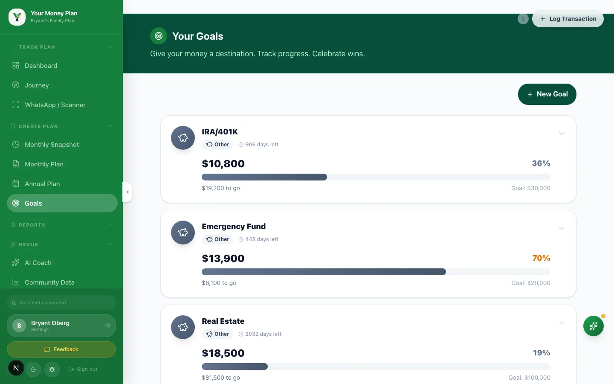Click the Your Money Plan logo icon
Viewport: 614px width, 384px height.
(17, 17)
